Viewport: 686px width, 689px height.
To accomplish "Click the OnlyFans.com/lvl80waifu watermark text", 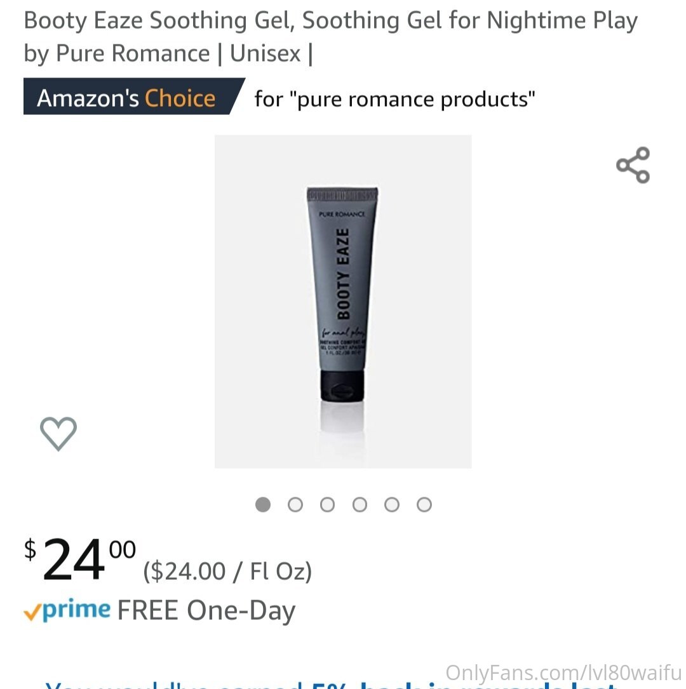I will pyautogui.click(x=563, y=672).
